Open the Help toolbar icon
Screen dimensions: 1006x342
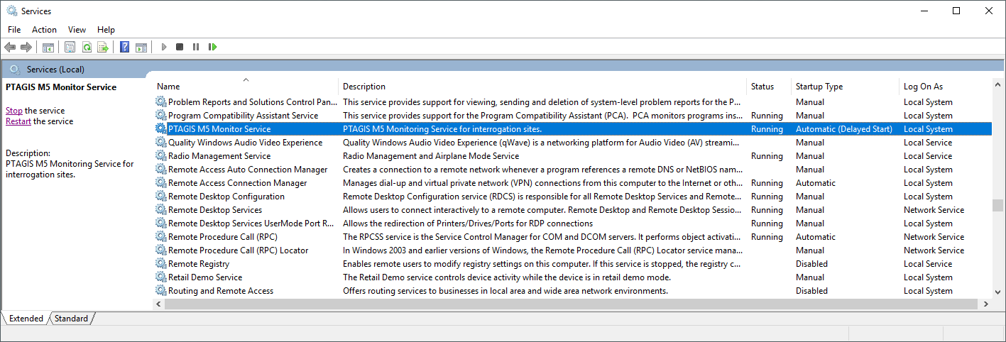(x=124, y=47)
